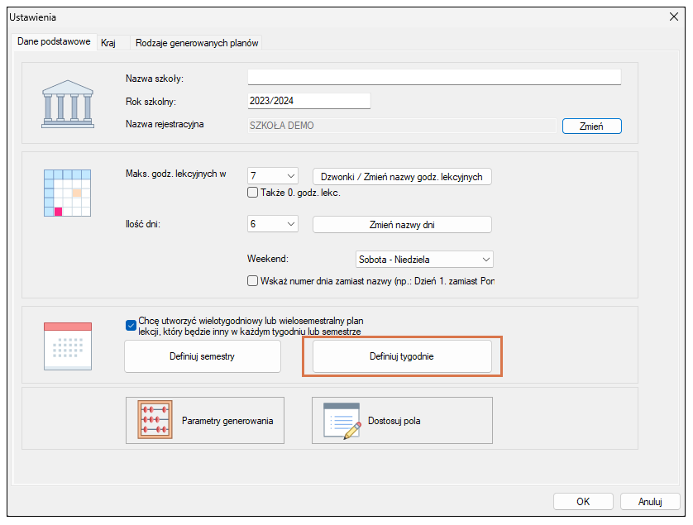Screen dimensions: 693x525
Task: Click the calendar icon beside multi-week option
Action: (67, 346)
